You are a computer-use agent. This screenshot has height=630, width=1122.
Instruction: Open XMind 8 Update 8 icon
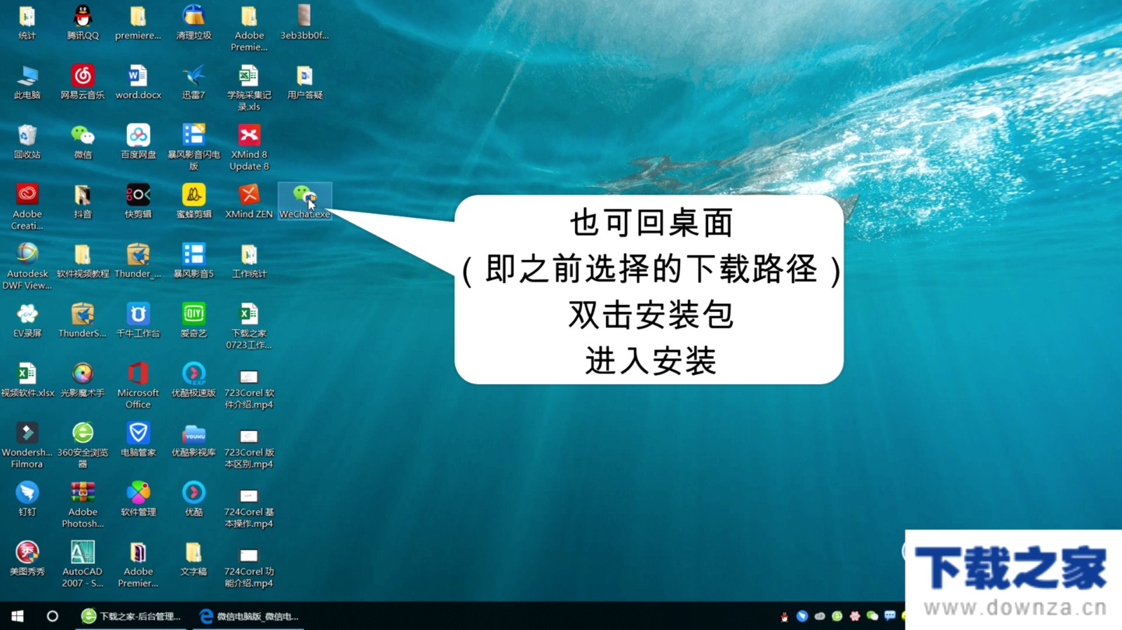point(249,146)
